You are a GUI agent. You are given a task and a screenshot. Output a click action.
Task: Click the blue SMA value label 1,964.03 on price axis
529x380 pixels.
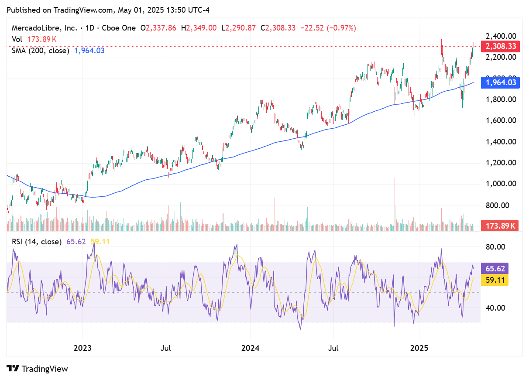500,82
